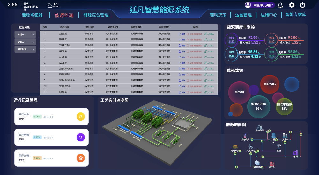This screenshot has width=319, height=175.
Task: Open the 运维中心 menu tab
Action: click(269, 15)
